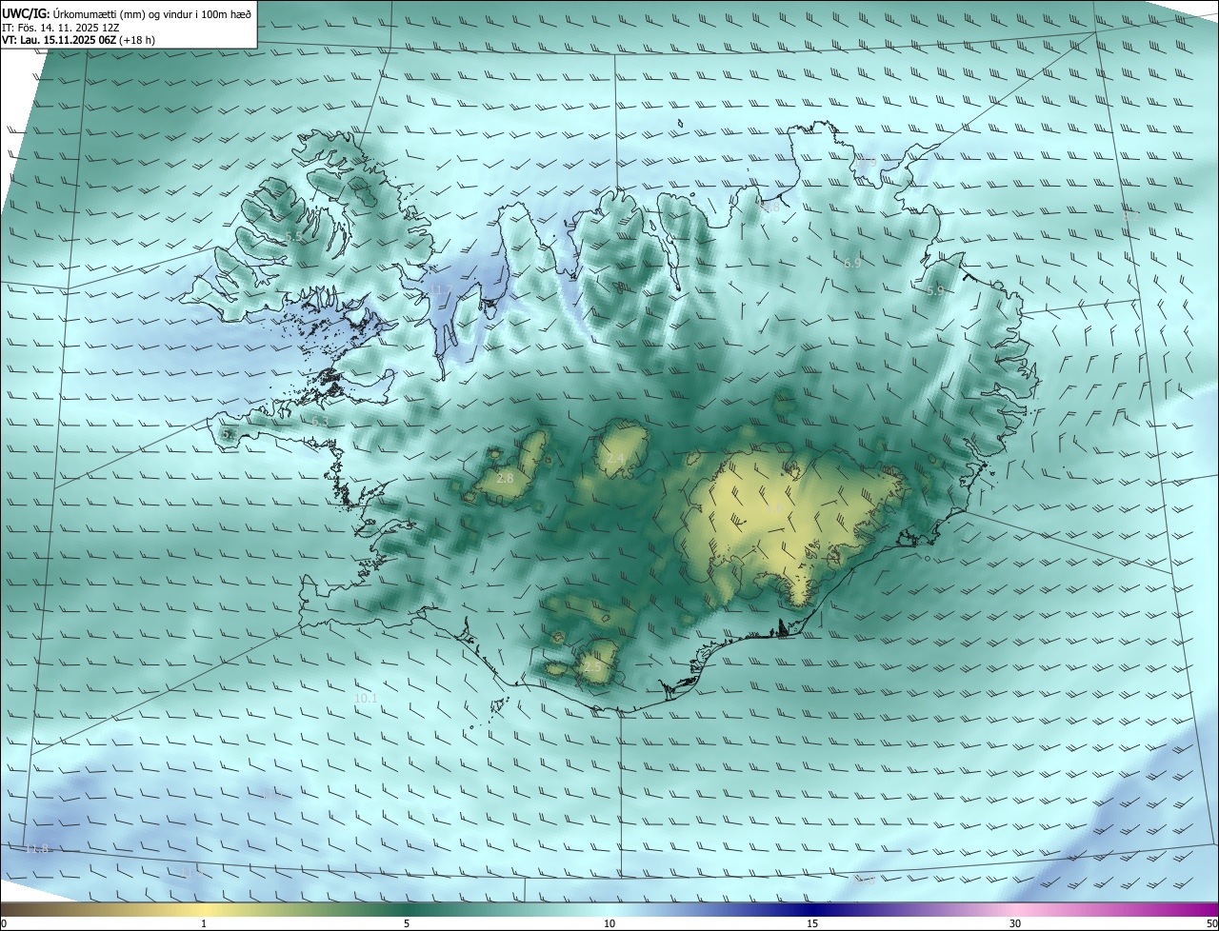Click the 11.7 value label on the map
The height and width of the screenshot is (931, 1219).
pyautogui.click(x=440, y=289)
